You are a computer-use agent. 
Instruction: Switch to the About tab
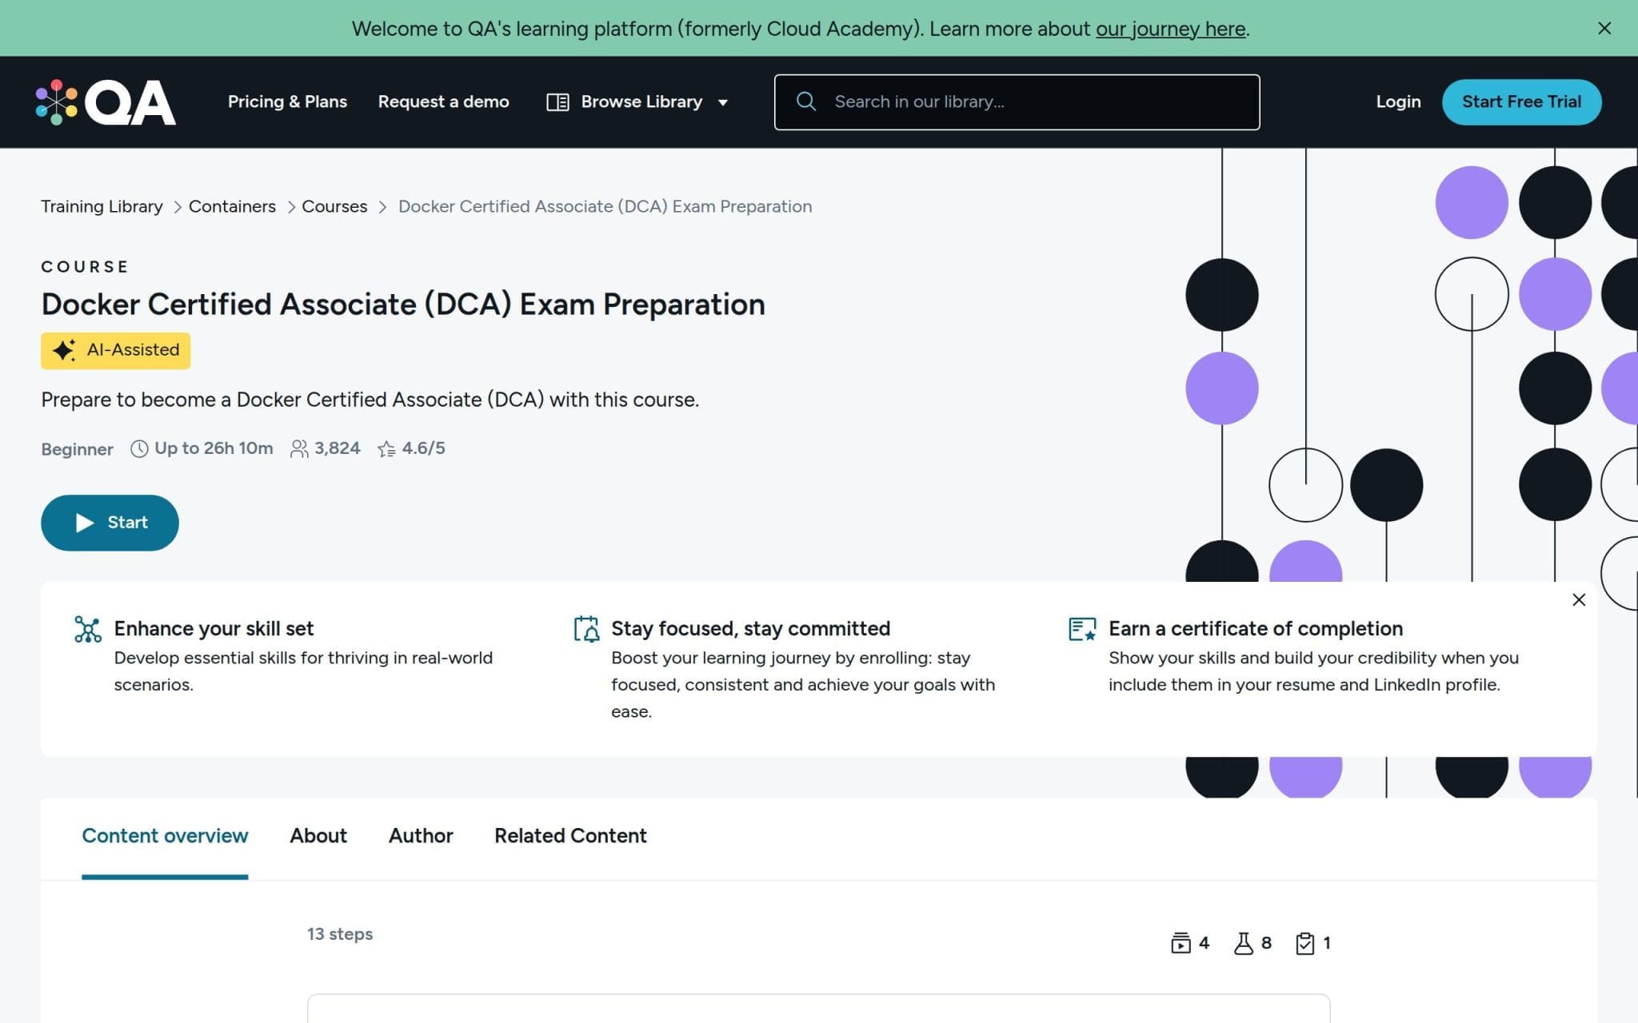tap(318, 836)
